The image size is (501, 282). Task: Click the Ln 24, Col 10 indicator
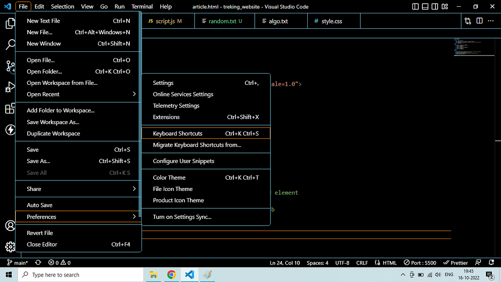(x=285, y=262)
